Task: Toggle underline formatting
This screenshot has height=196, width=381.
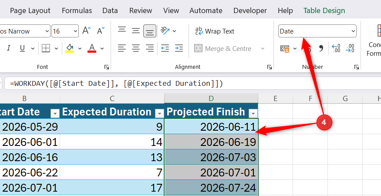Action: (x=22, y=48)
